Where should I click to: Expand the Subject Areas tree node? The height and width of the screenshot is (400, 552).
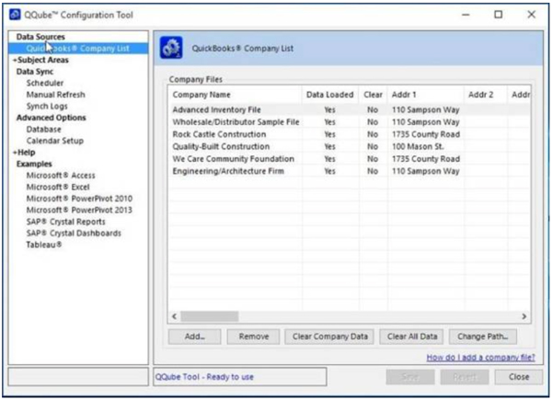click(x=44, y=60)
